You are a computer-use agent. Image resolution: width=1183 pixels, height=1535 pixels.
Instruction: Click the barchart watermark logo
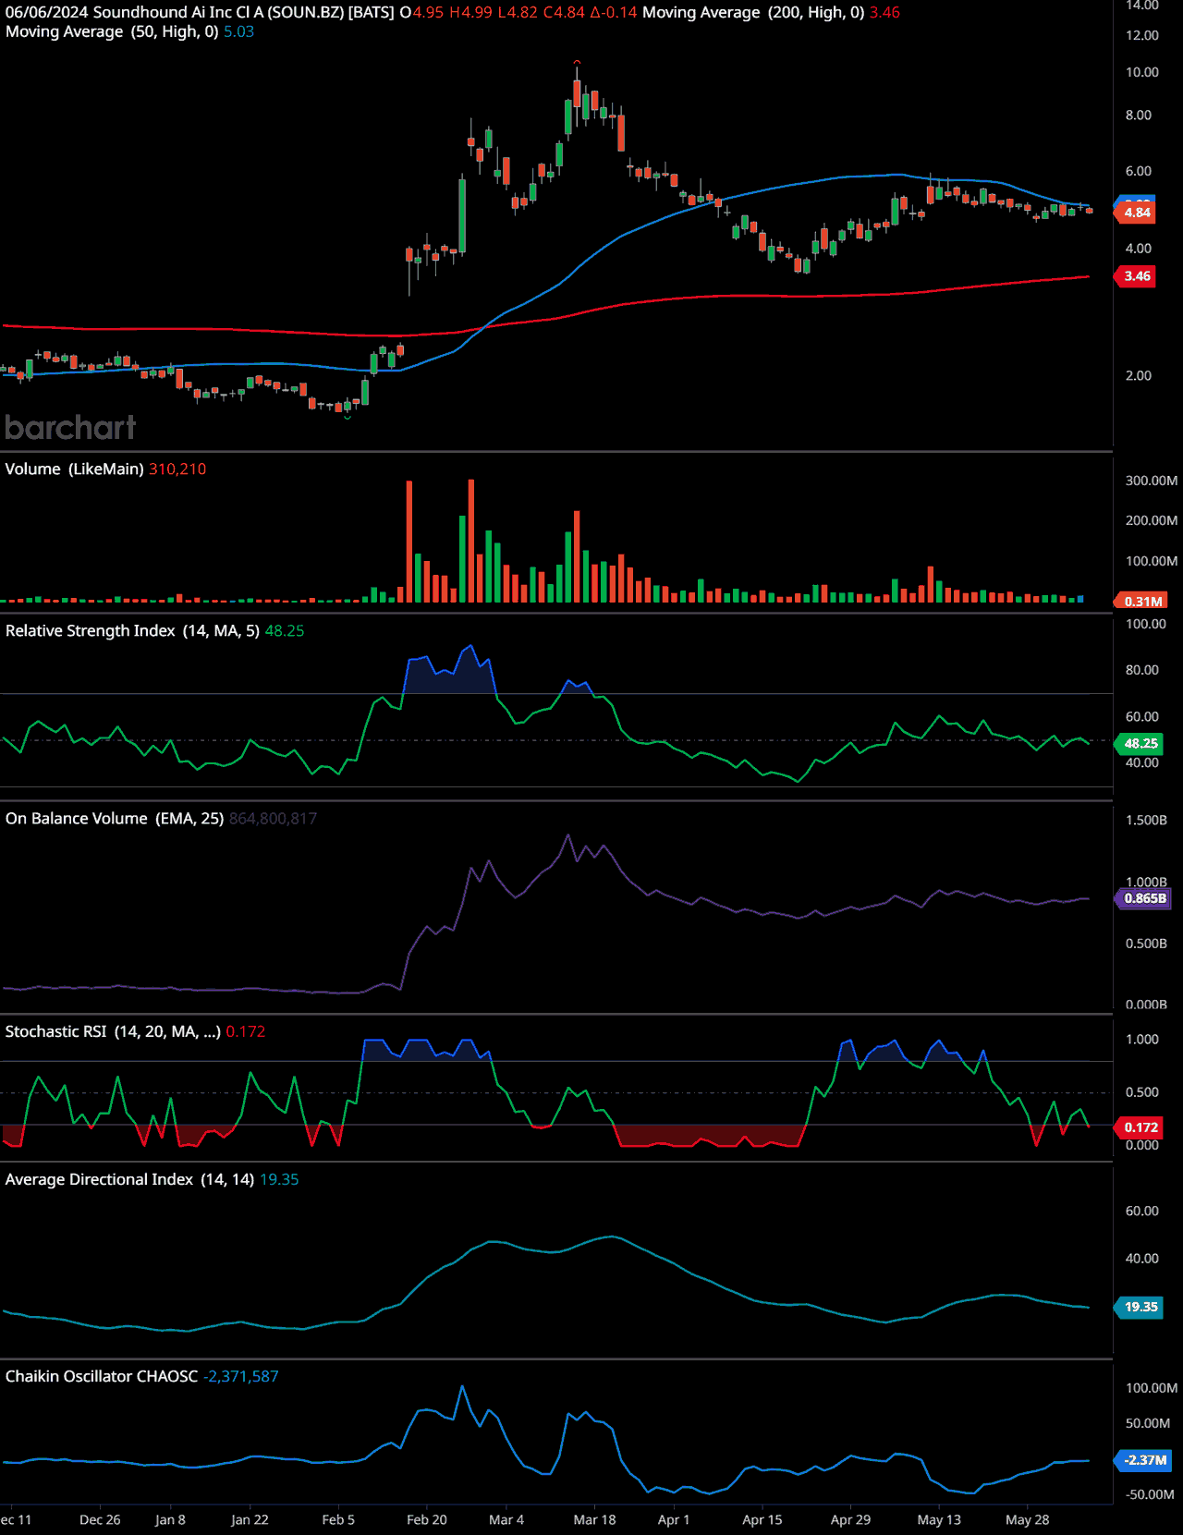click(70, 427)
